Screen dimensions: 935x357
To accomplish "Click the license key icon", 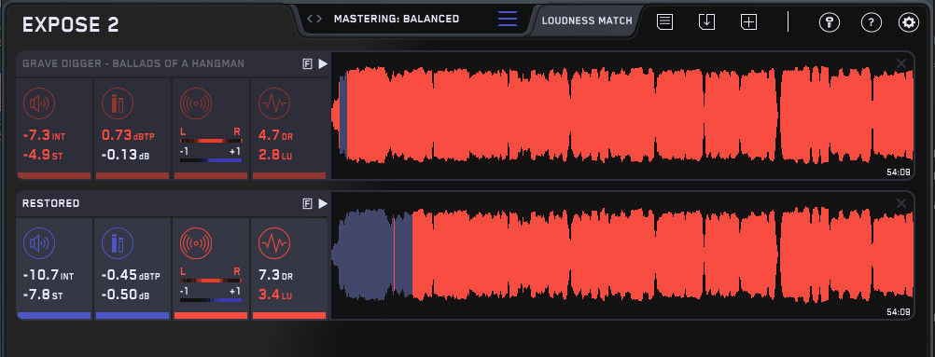I will click(830, 22).
